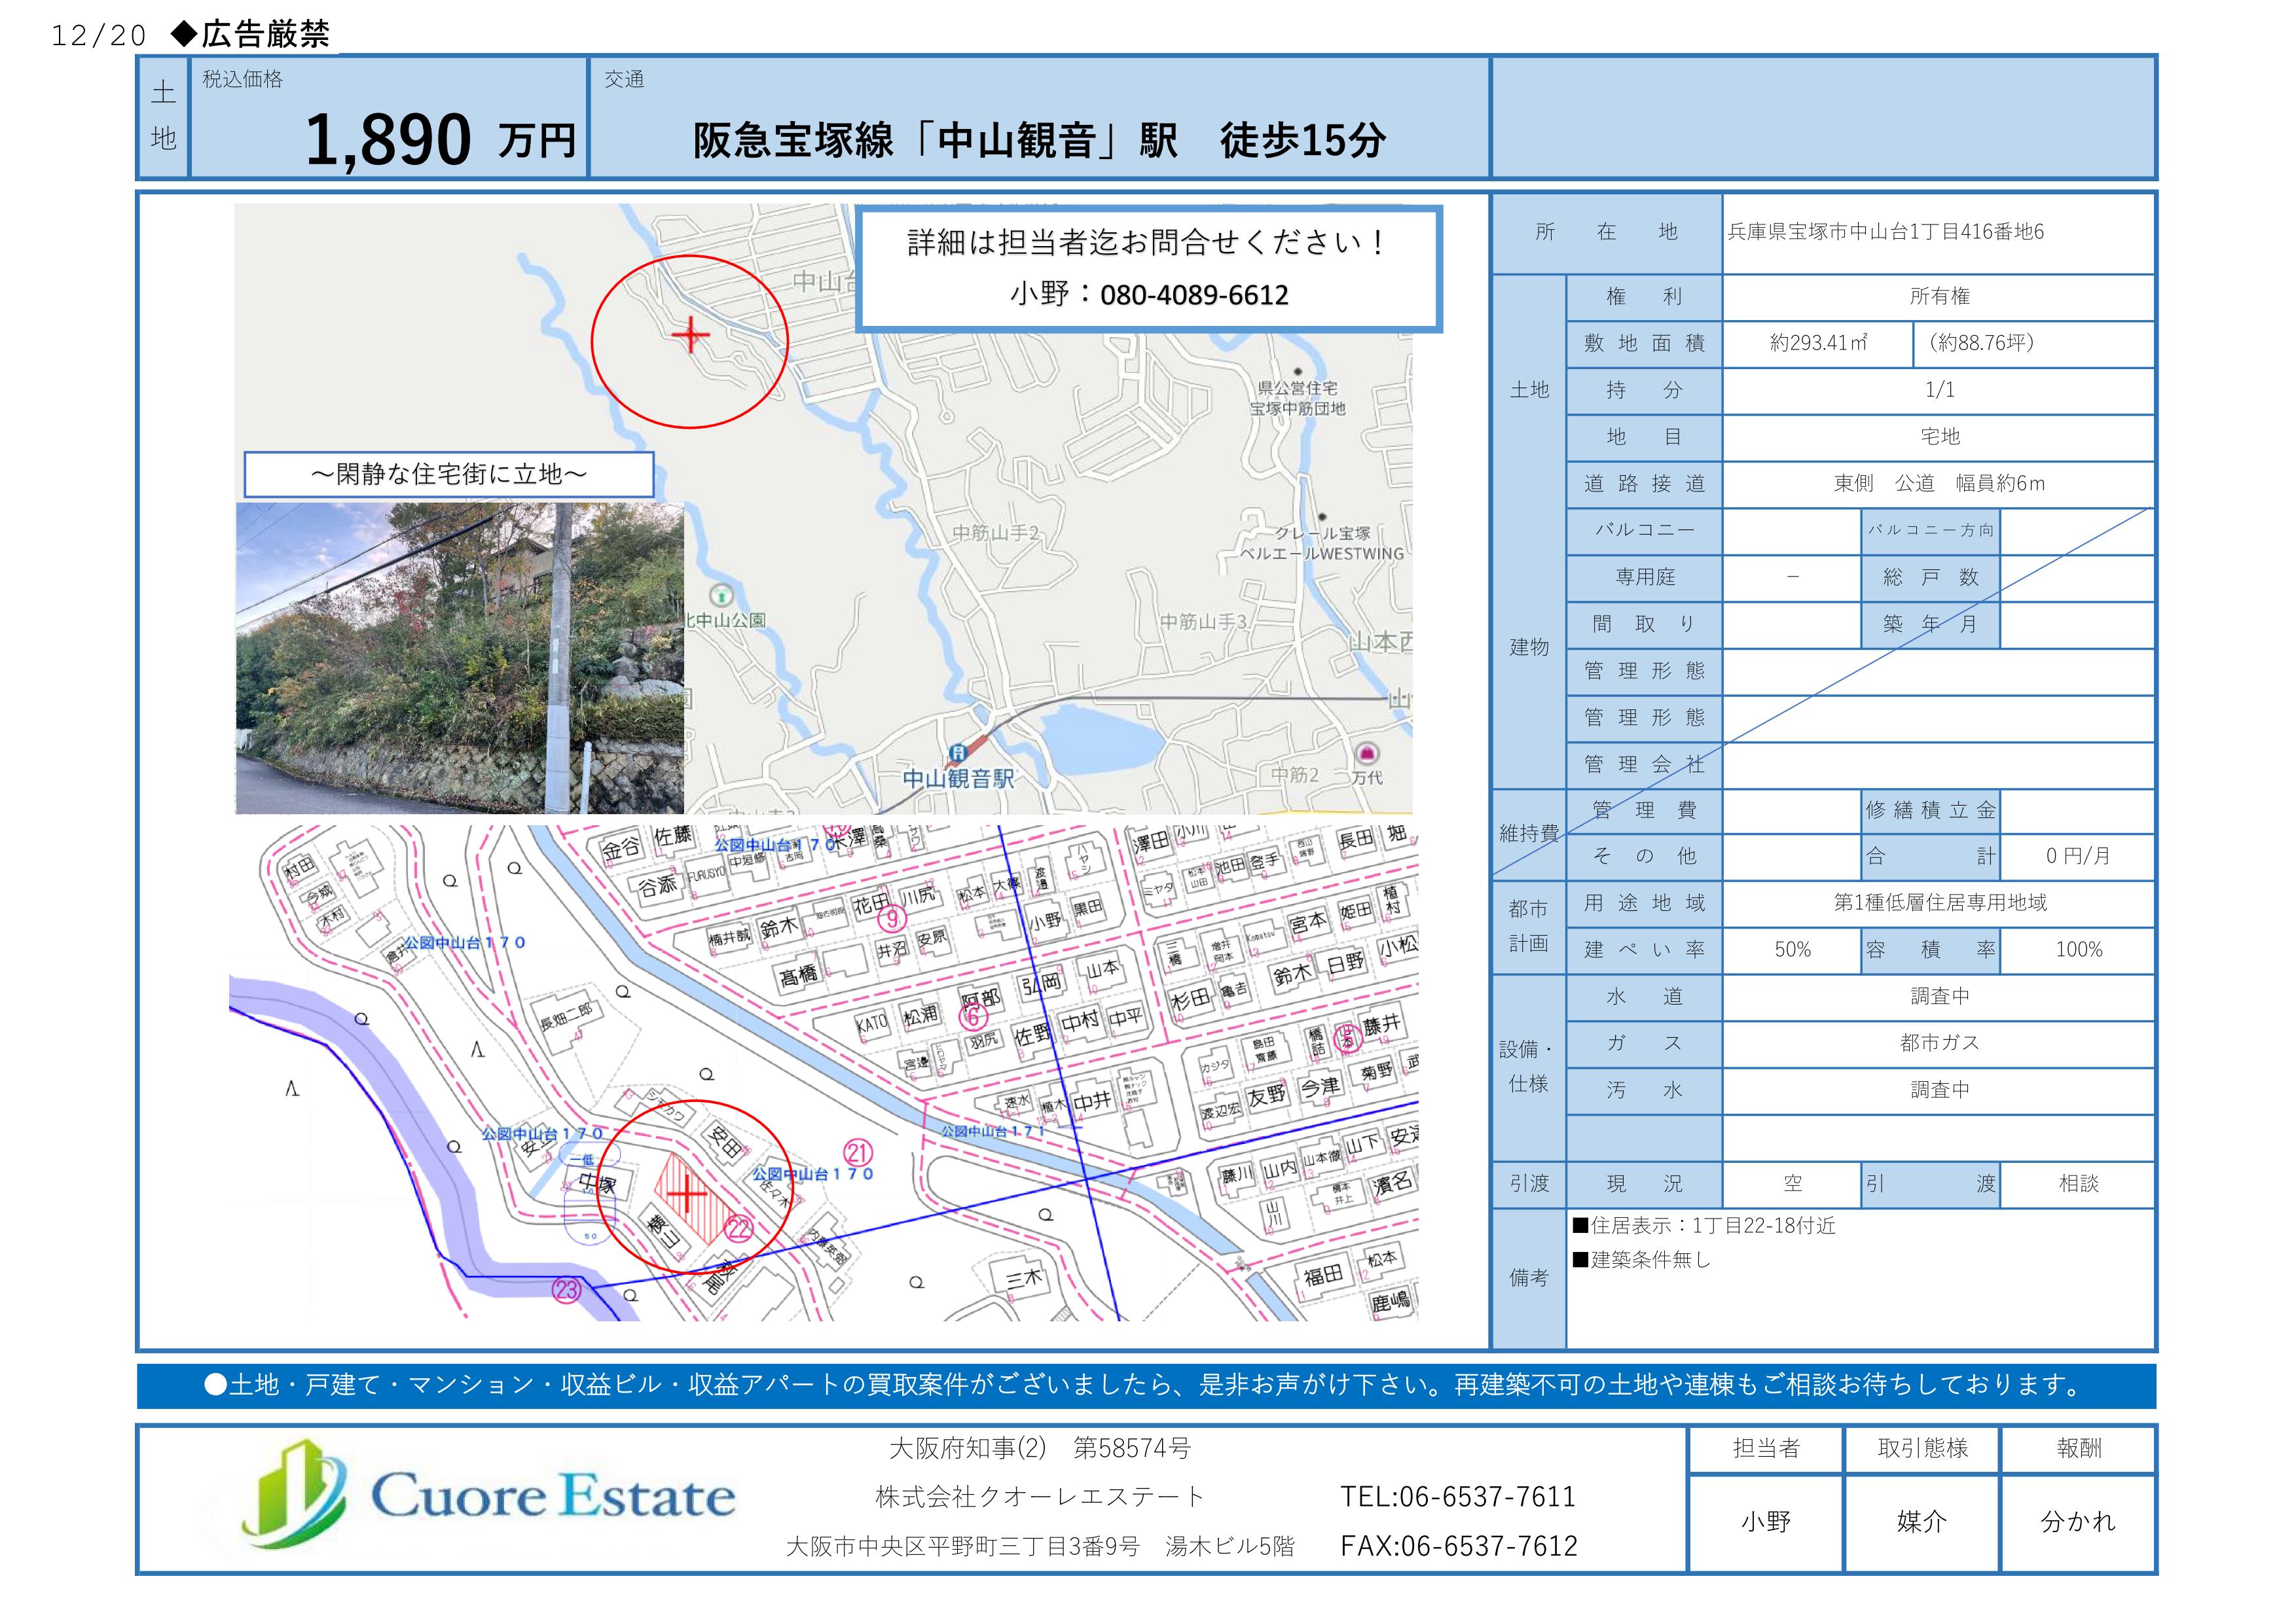
Task: Click the 万代 store pin icon
Action: [1366, 753]
